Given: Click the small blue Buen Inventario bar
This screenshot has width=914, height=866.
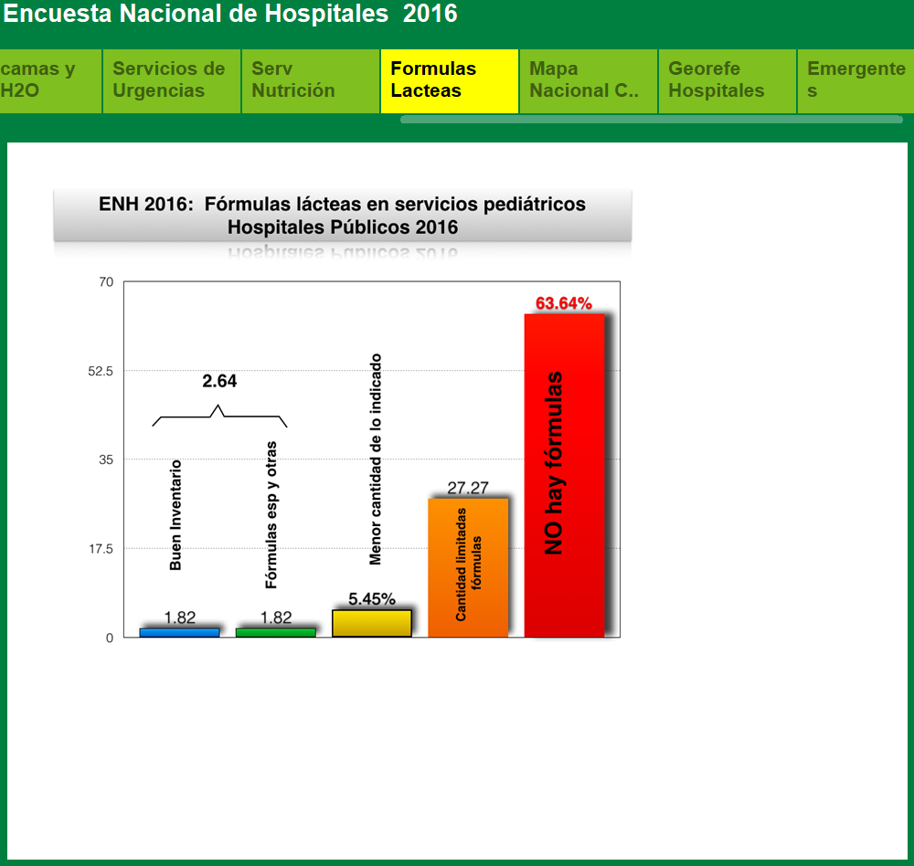Looking at the screenshot, I should (179, 632).
